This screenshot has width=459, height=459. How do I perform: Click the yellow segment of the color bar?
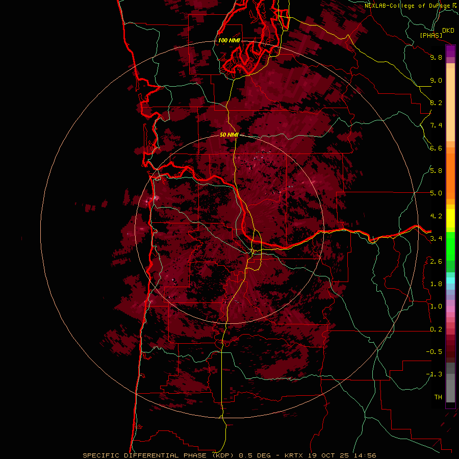click(x=450, y=218)
